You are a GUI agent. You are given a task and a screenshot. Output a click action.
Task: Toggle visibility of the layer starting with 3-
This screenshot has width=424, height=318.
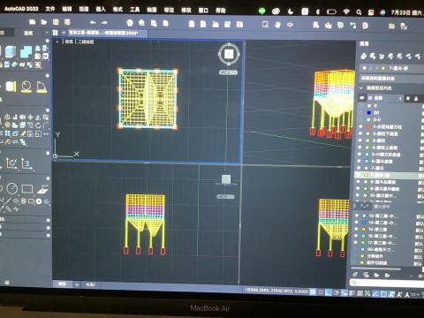[x=360, y=140]
